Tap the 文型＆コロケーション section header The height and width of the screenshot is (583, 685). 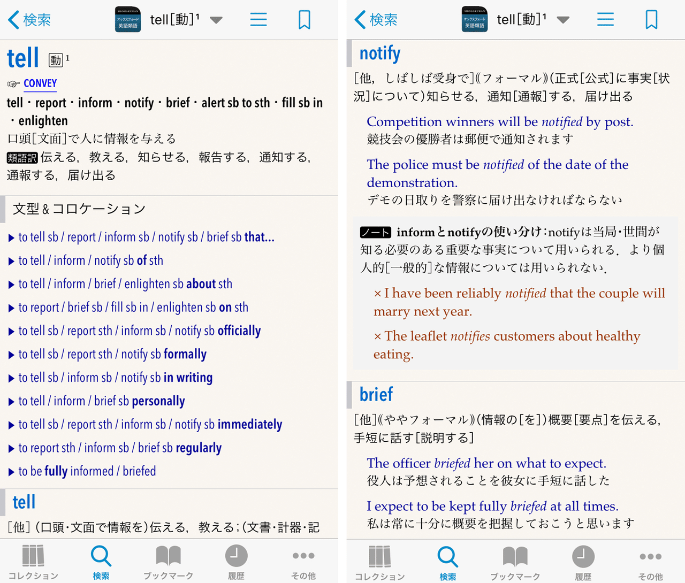(79, 209)
